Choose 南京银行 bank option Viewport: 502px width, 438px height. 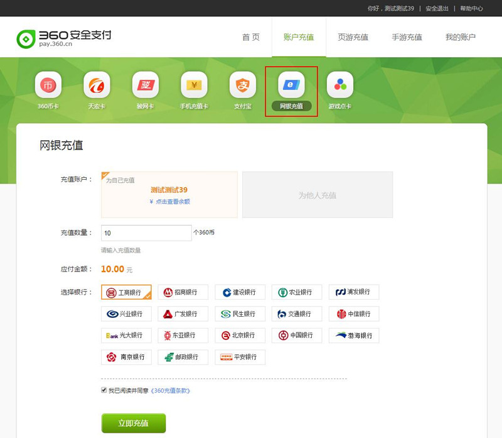pyautogui.click(x=126, y=357)
